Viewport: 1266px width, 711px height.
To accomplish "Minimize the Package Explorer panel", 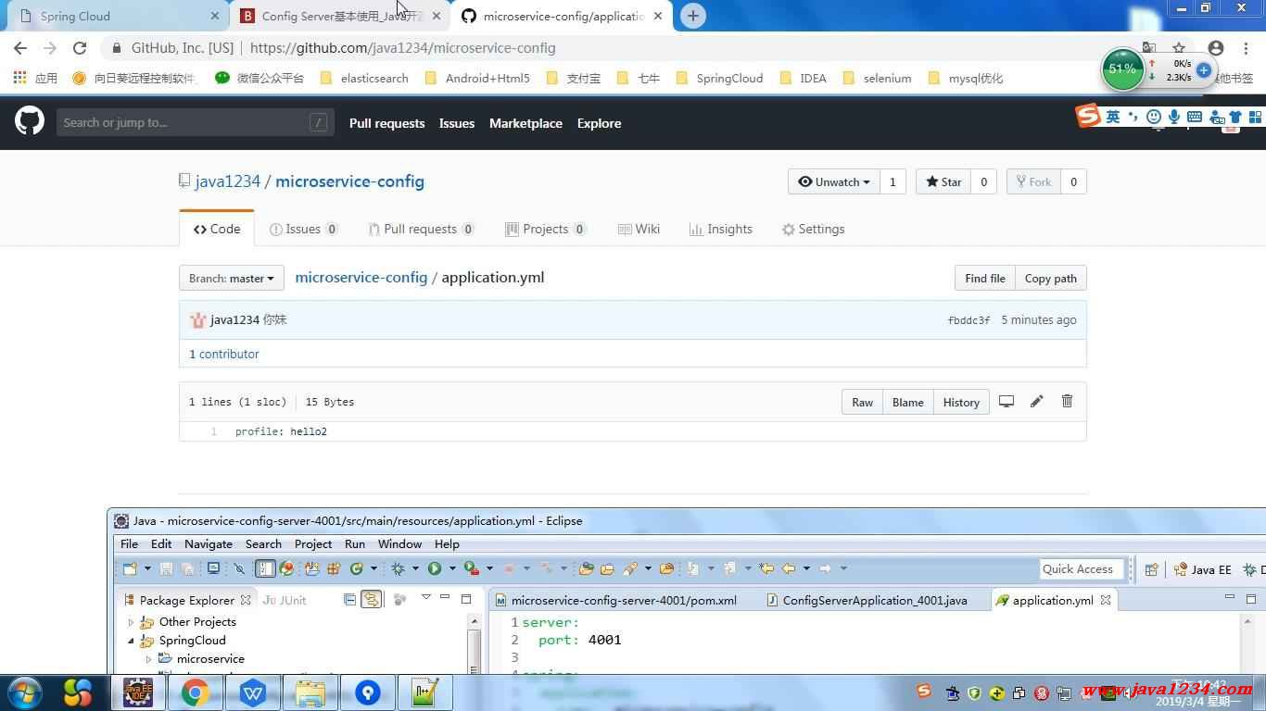I will [445, 598].
